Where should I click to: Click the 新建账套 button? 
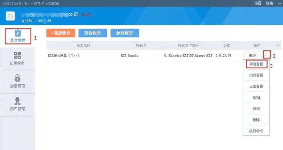tap(61, 33)
